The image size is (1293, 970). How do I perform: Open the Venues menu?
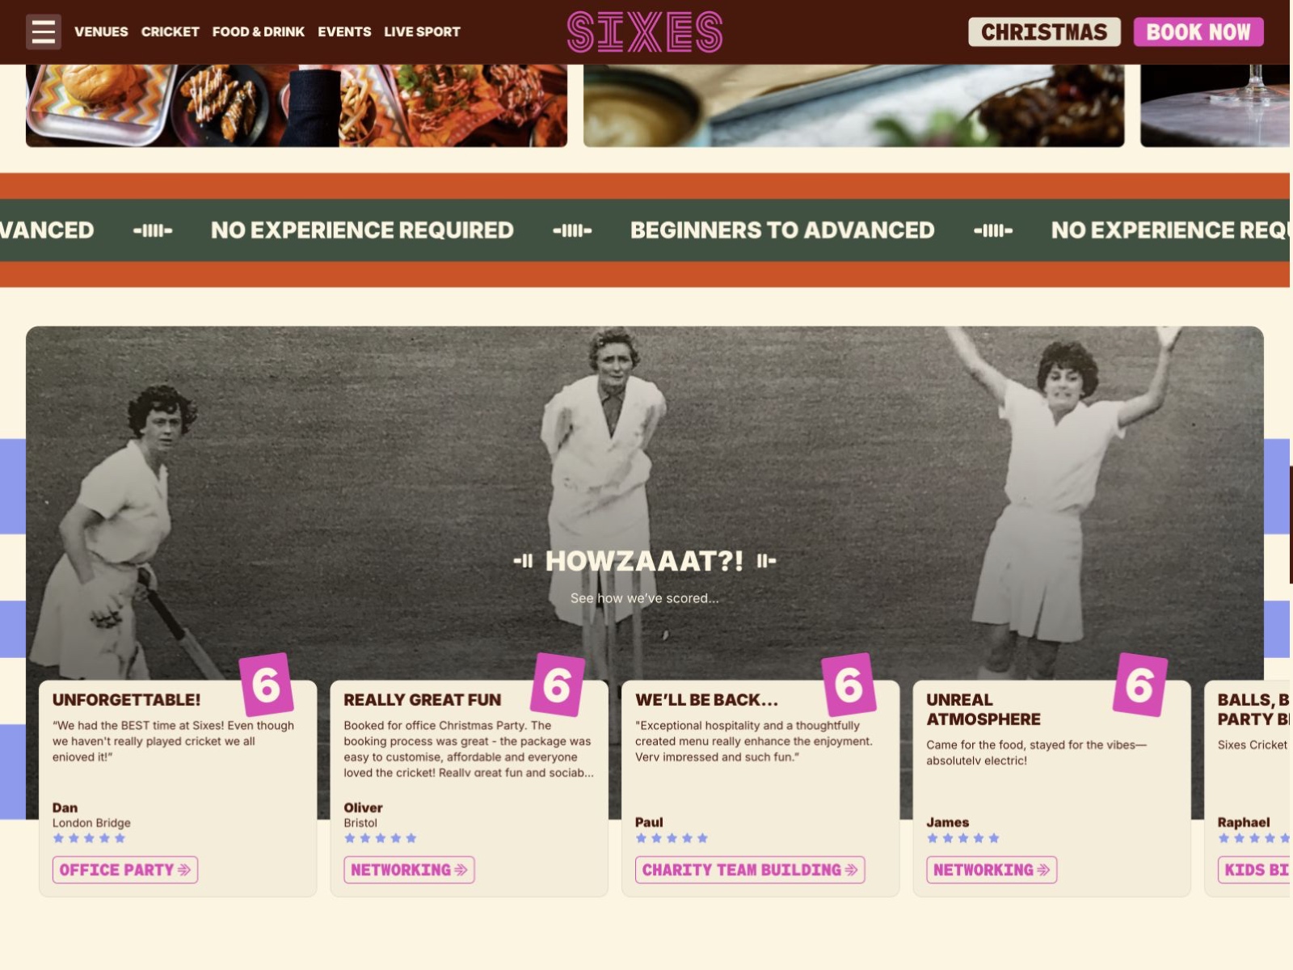coord(101,32)
